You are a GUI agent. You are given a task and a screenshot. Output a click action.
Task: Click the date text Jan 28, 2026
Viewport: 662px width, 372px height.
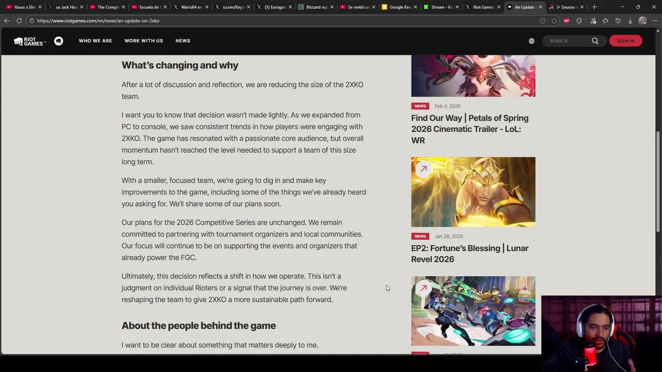coord(448,236)
